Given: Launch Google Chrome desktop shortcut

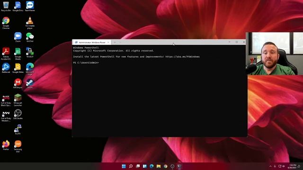Looking at the screenshot, I should click(x=6, y=23).
